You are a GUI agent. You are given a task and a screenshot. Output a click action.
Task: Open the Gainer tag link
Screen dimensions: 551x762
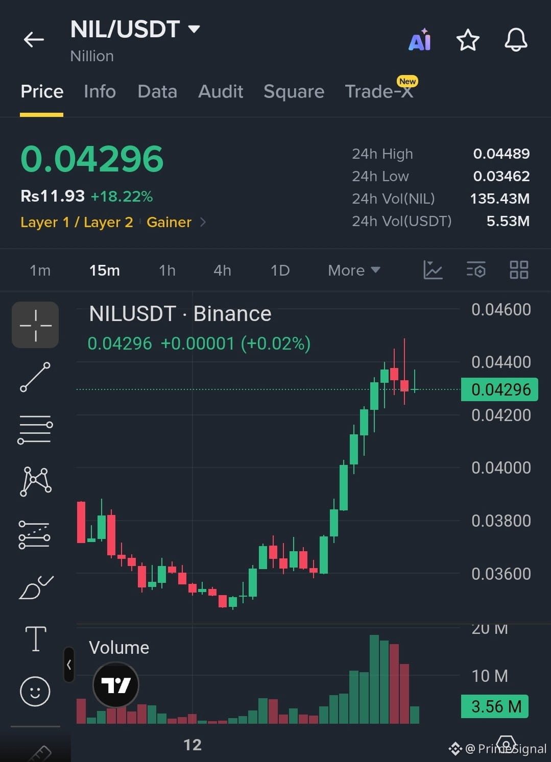[169, 222]
